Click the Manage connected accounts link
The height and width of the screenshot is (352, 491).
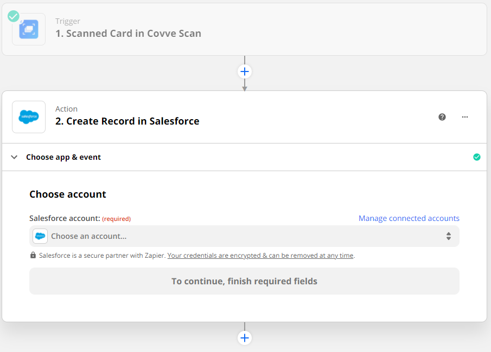[x=409, y=218]
